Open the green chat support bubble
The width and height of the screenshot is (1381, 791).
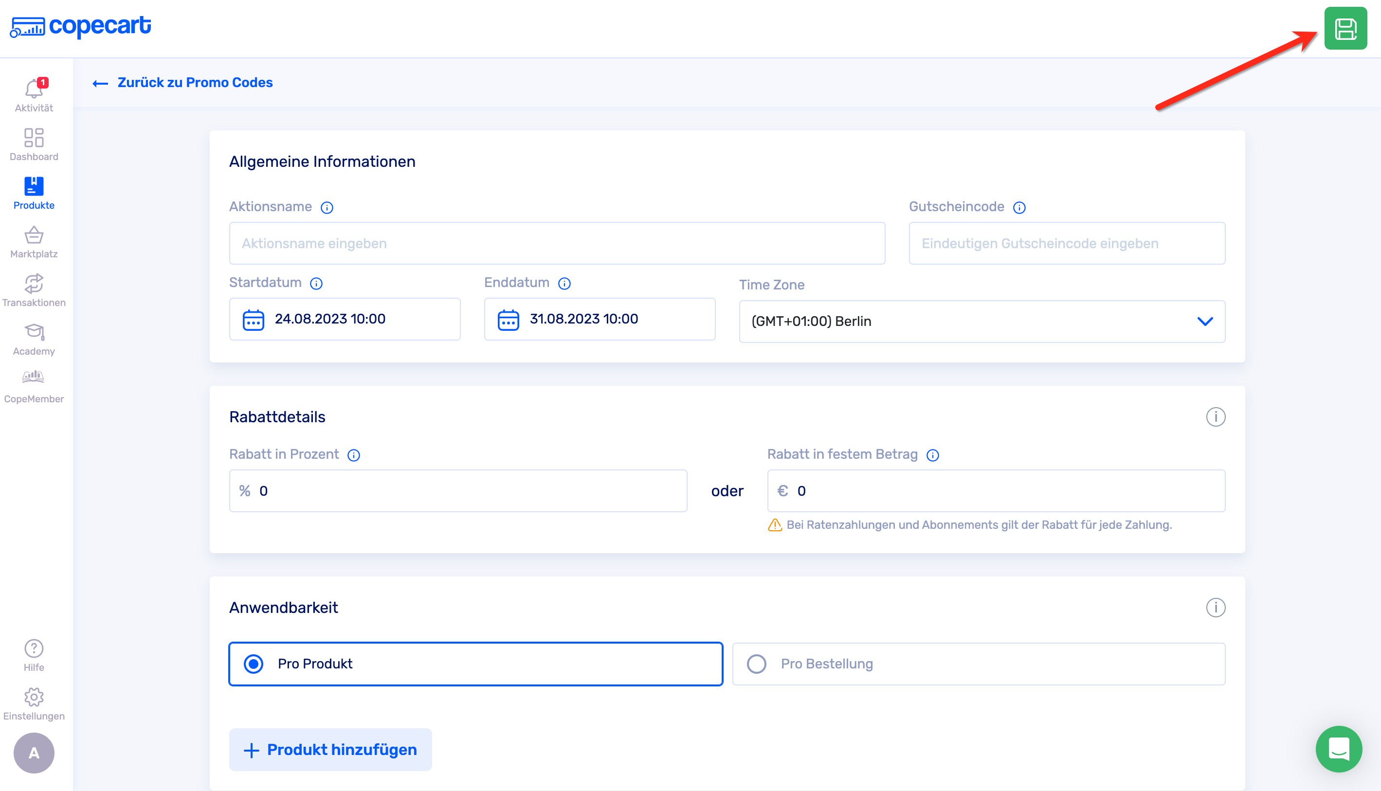coord(1338,749)
